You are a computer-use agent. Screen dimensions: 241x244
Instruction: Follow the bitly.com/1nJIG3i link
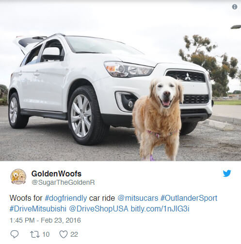160,209
